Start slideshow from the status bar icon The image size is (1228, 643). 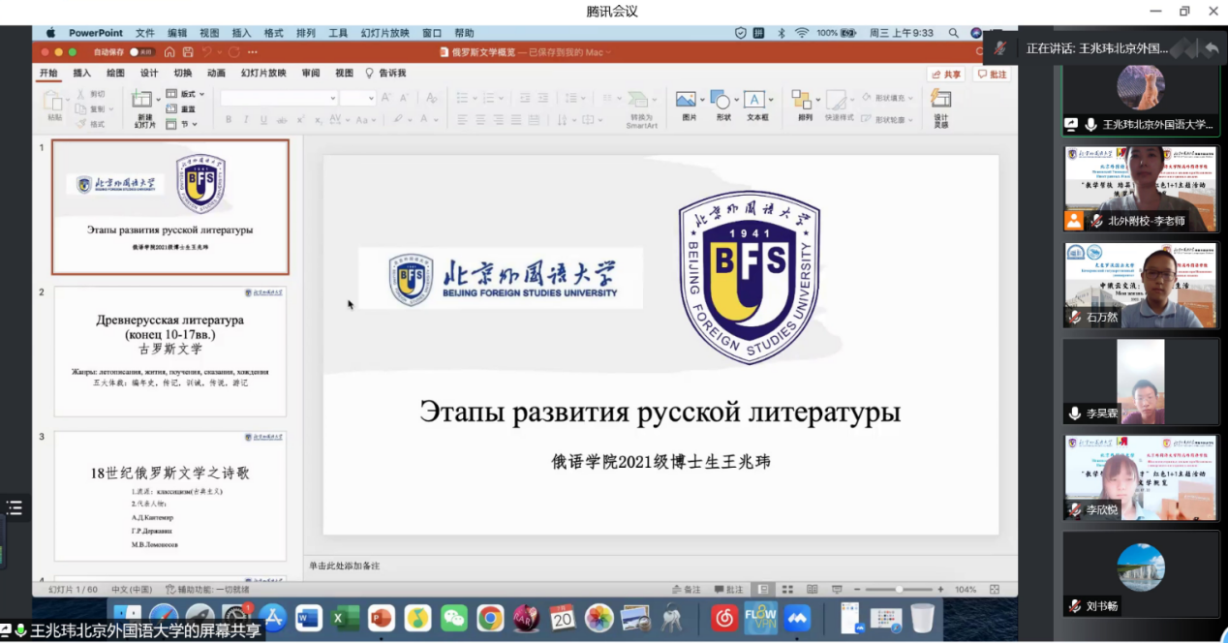coord(837,590)
